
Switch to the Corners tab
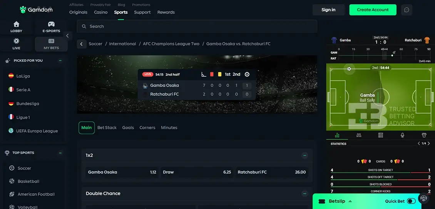[x=147, y=128]
